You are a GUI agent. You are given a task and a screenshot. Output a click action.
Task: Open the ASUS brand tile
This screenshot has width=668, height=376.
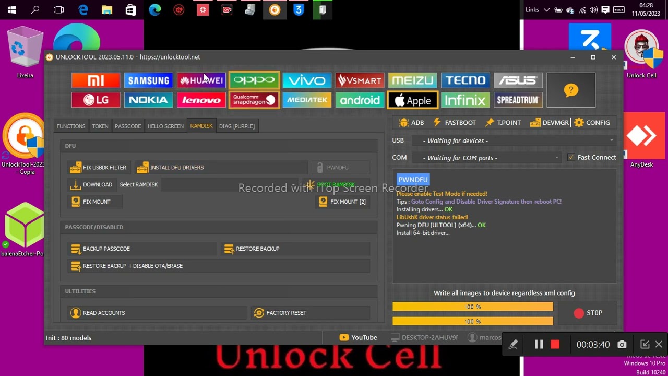(x=518, y=80)
